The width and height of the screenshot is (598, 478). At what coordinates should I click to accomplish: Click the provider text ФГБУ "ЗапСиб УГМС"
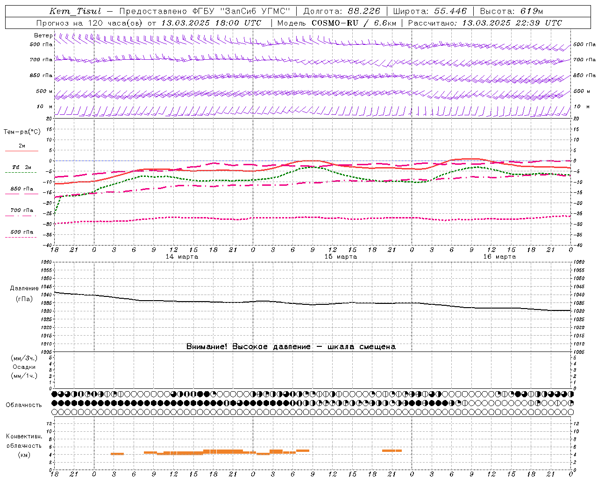(x=241, y=11)
